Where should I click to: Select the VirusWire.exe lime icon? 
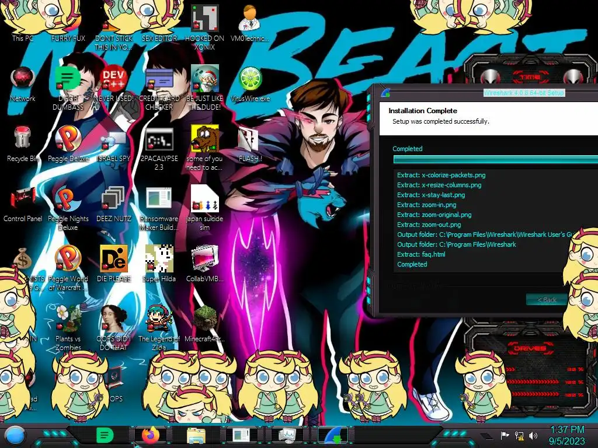(x=250, y=84)
